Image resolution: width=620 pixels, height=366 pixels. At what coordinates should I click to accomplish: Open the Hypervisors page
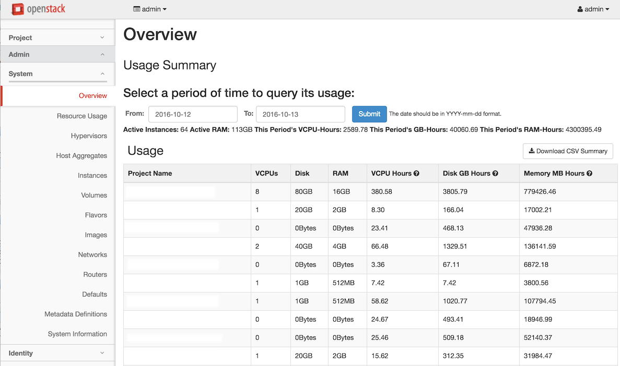89,136
